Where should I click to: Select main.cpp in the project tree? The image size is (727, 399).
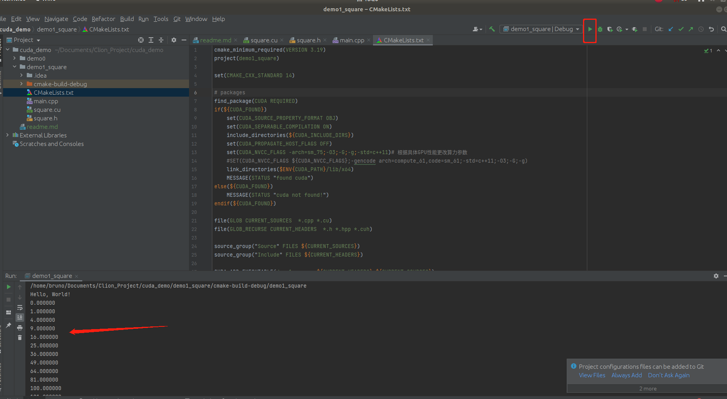pyautogui.click(x=46, y=101)
